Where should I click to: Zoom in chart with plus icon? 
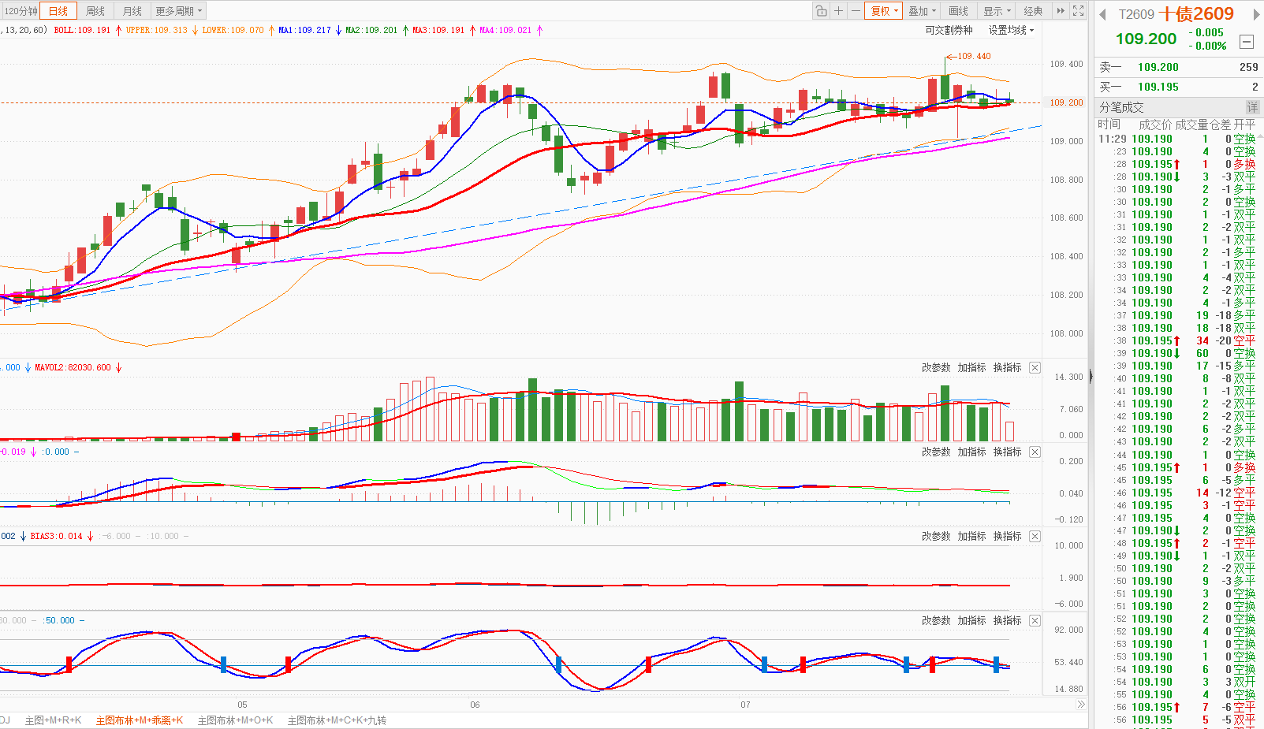click(x=838, y=11)
